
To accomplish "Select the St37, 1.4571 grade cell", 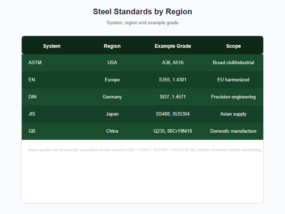I will [x=173, y=97].
